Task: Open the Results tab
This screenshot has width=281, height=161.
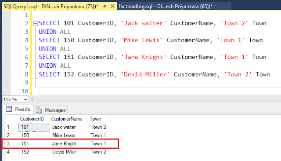Action: (18, 109)
